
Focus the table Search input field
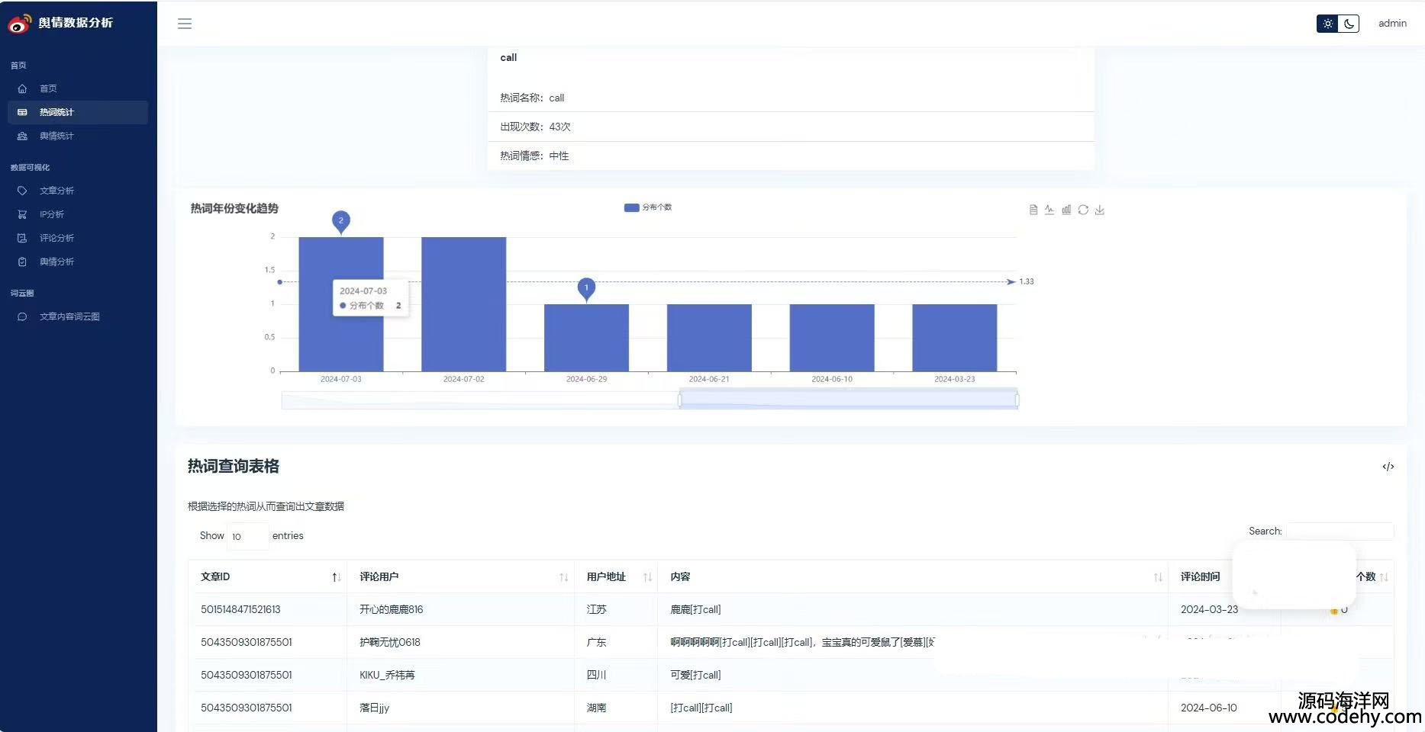[1340, 531]
